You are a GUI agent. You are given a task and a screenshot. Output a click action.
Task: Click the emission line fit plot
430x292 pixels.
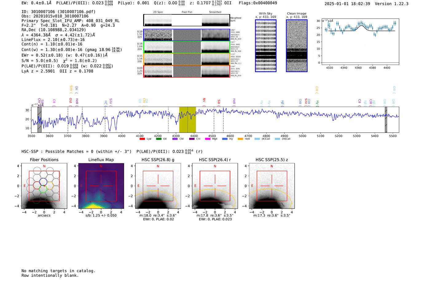(x=360, y=42)
